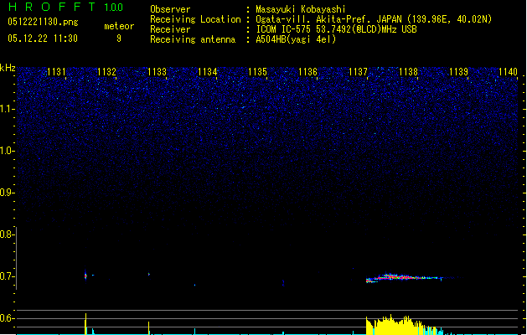This screenshot has width=527, height=335.
Task: Click the 1.0 kHz axis label
Action: coord(7,151)
